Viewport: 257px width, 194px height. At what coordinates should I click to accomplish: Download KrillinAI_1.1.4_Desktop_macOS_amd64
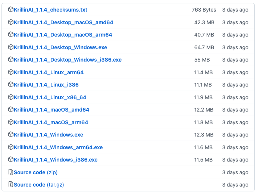click(63, 22)
